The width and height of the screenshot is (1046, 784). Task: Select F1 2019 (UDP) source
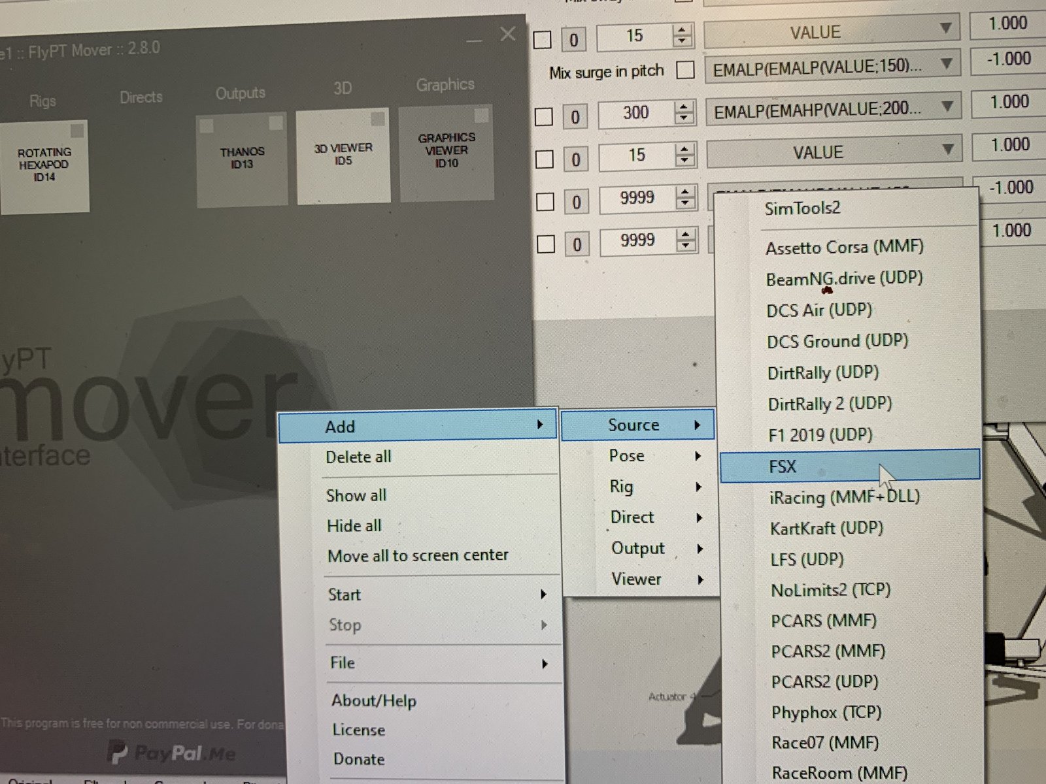point(820,434)
